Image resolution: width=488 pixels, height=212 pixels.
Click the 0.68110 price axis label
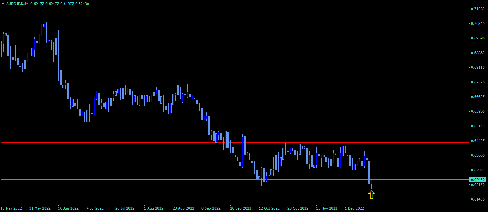478,68
